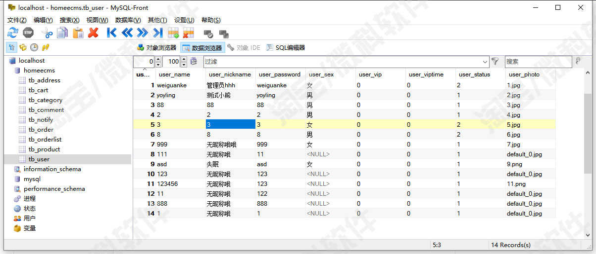
Task: Open the 视图(W) menu
Action: [97, 20]
